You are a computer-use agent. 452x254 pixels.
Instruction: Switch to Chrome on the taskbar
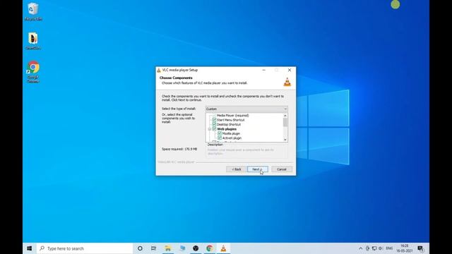click(x=210, y=248)
